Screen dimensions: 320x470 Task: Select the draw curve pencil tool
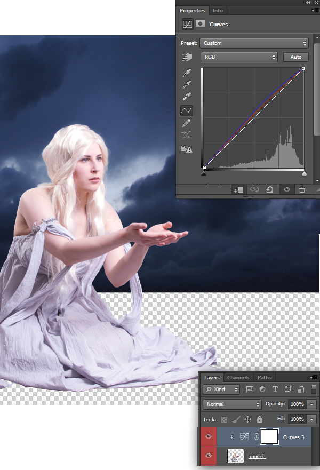187,123
